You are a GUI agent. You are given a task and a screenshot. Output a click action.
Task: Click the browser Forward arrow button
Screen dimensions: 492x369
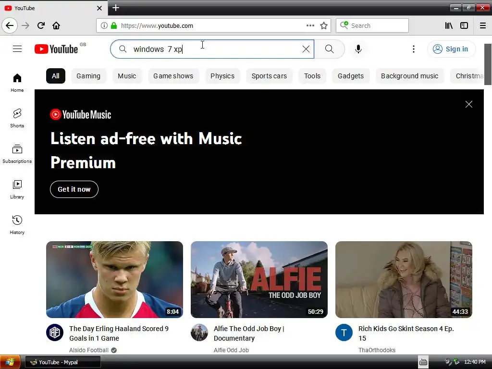(x=25, y=25)
